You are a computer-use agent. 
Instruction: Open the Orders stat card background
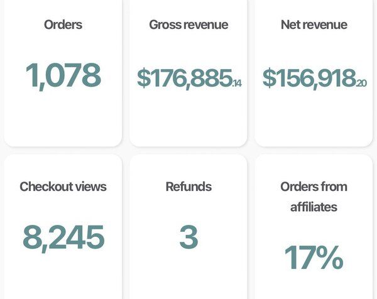click(x=63, y=119)
